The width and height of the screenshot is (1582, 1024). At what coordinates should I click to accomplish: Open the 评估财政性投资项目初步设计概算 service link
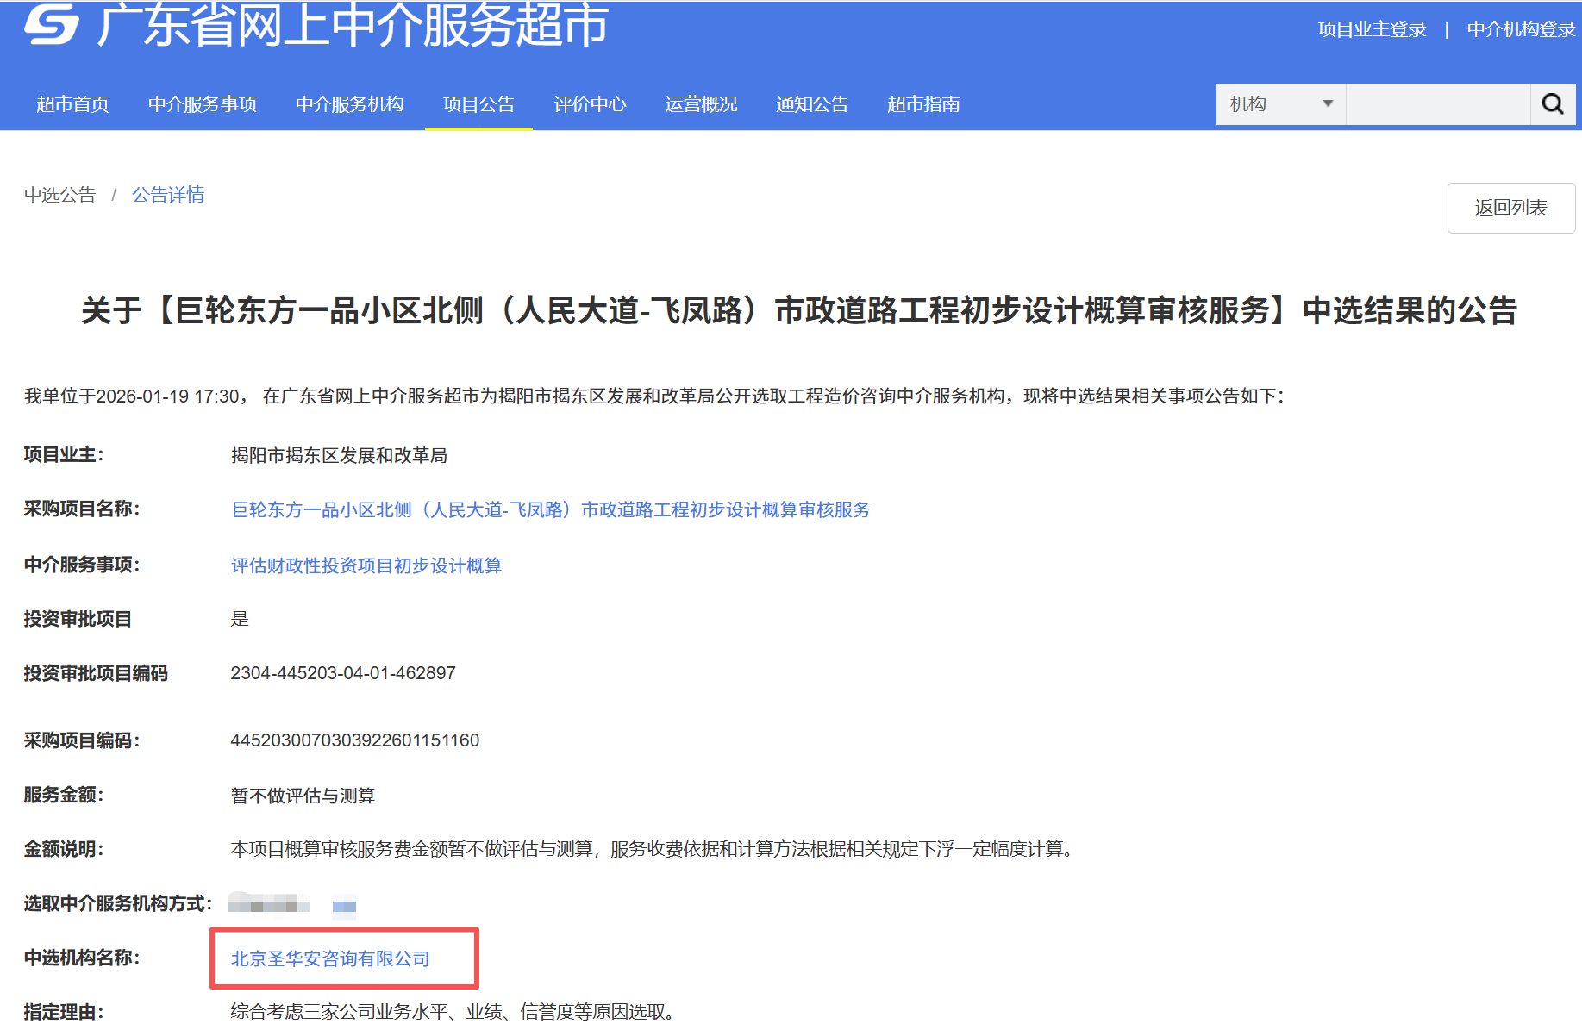coord(366,565)
